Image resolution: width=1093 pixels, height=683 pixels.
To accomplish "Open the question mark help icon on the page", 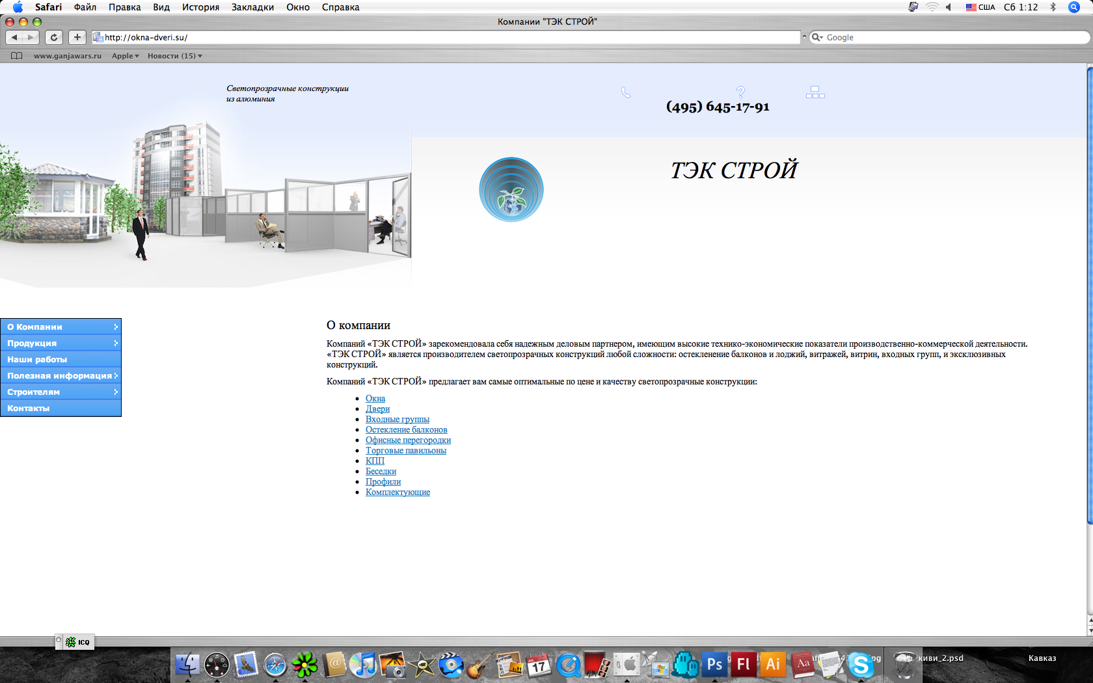I will (740, 92).
